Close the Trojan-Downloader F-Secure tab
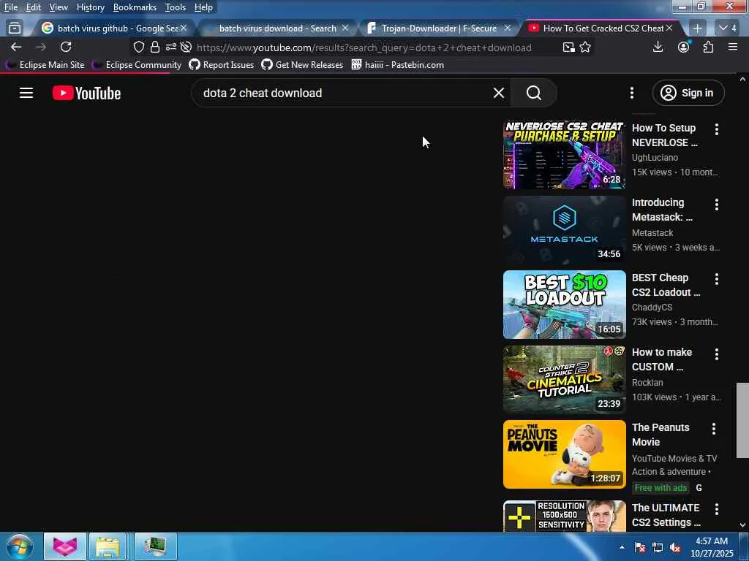 tap(508, 28)
